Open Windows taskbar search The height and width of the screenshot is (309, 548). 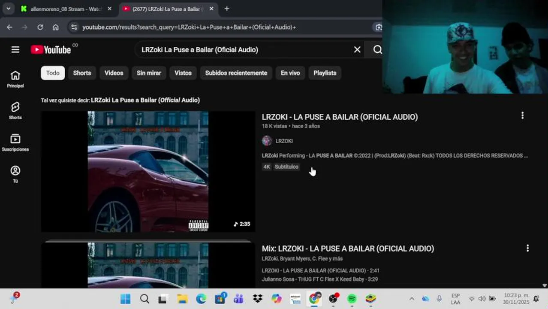coord(145,299)
